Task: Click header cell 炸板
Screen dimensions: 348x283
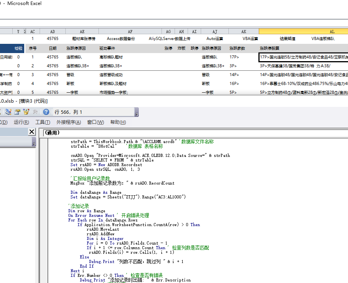Action: (181, 48)
